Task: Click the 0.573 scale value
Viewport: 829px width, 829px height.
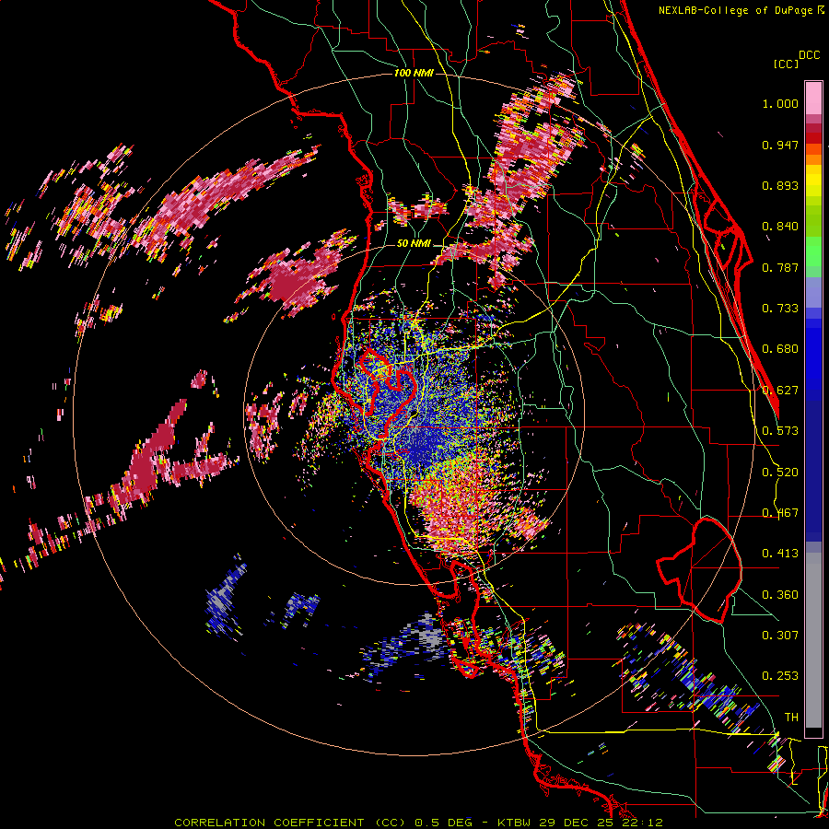Action: pos(780,431)
